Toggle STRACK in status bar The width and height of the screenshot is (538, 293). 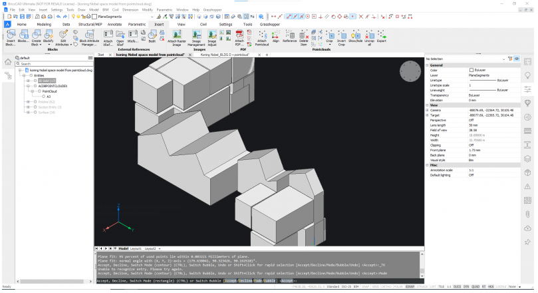tap(422, 286)
